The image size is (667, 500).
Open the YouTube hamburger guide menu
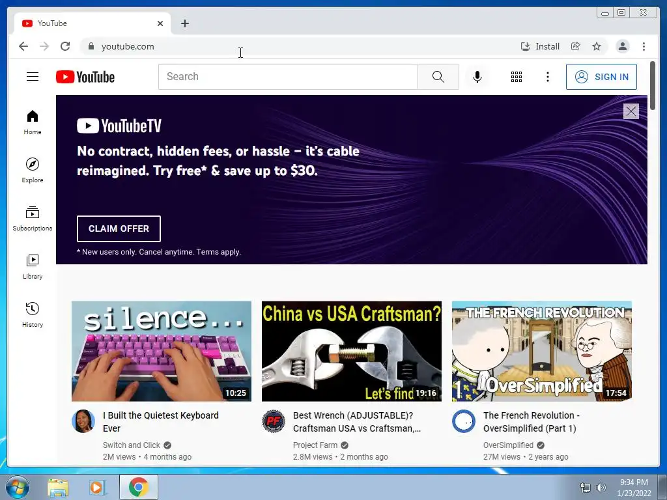[x=33, y=77]
